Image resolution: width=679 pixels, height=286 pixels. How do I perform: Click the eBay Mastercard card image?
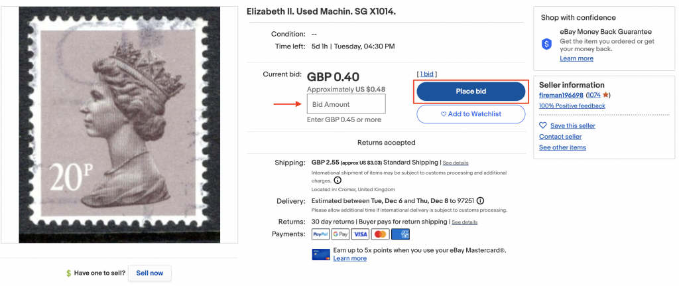[x=320, y=254]
